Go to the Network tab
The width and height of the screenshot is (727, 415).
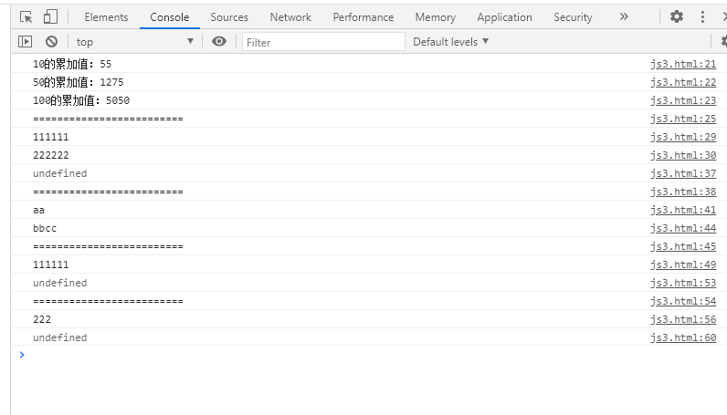(290, 17)
